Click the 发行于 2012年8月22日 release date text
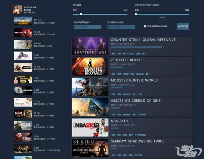The image size is (204, 159). (123, 44)
